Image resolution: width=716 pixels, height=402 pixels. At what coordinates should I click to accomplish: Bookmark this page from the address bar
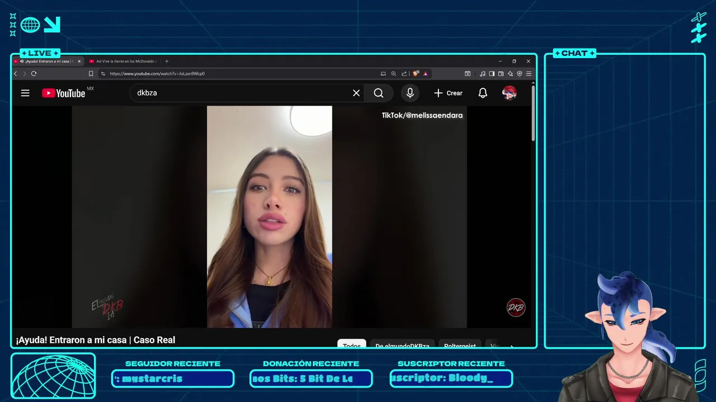(x=91, y=74)
